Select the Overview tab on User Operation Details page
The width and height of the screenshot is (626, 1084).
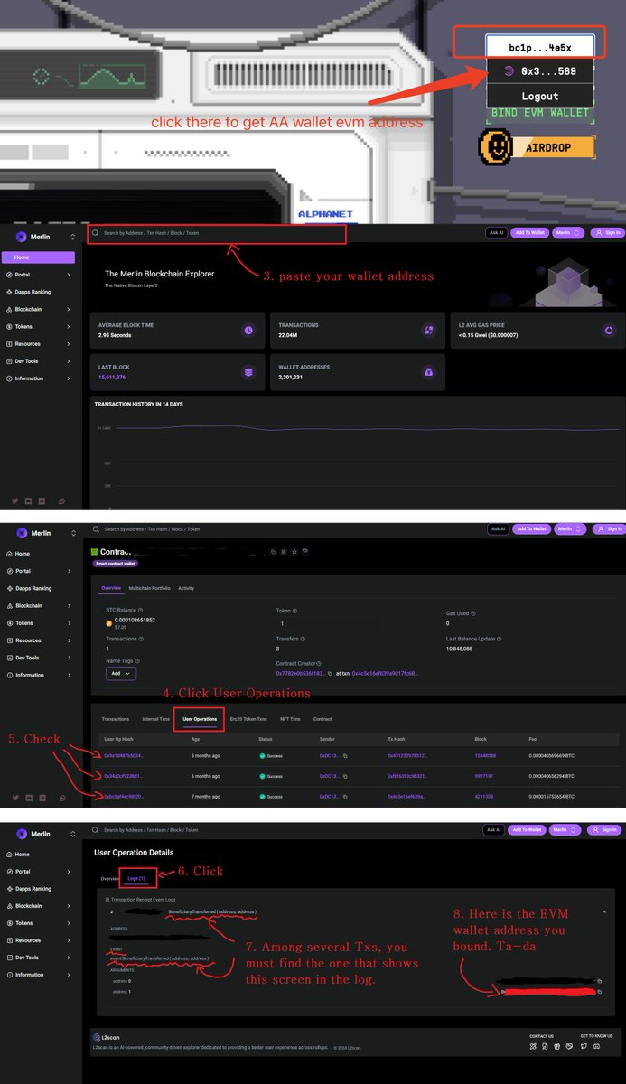point(109,878)
